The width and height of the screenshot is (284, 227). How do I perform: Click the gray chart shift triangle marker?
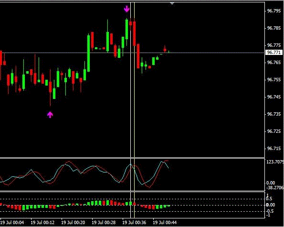(172, 4)
